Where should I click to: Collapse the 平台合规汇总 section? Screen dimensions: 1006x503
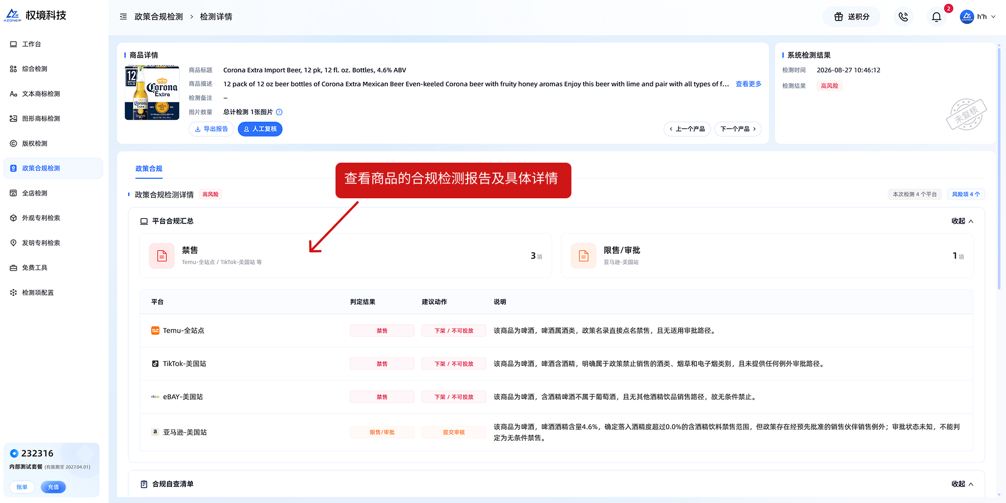pyautogui.click(x=962, y=221)
